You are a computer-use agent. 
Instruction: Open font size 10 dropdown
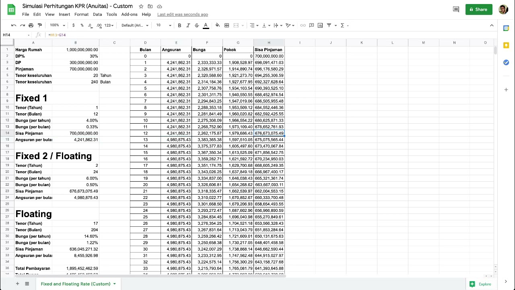pyautogui.click(x=164, y=25)
